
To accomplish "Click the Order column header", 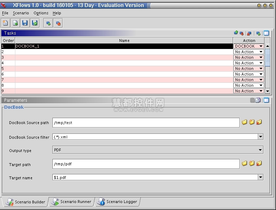I will tap(8, 41).
